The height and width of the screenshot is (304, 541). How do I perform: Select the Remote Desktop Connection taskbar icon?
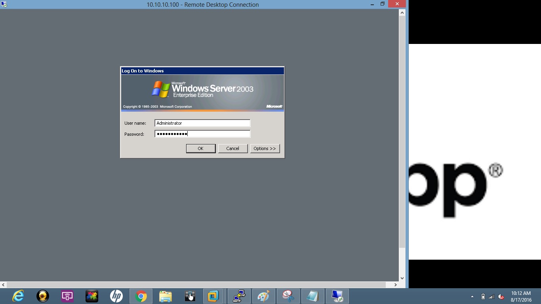click(x=337, y=296)
